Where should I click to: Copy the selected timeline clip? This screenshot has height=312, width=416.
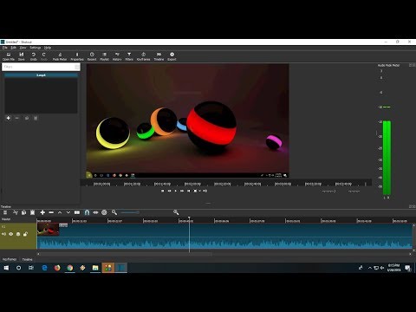click(23, 212)
